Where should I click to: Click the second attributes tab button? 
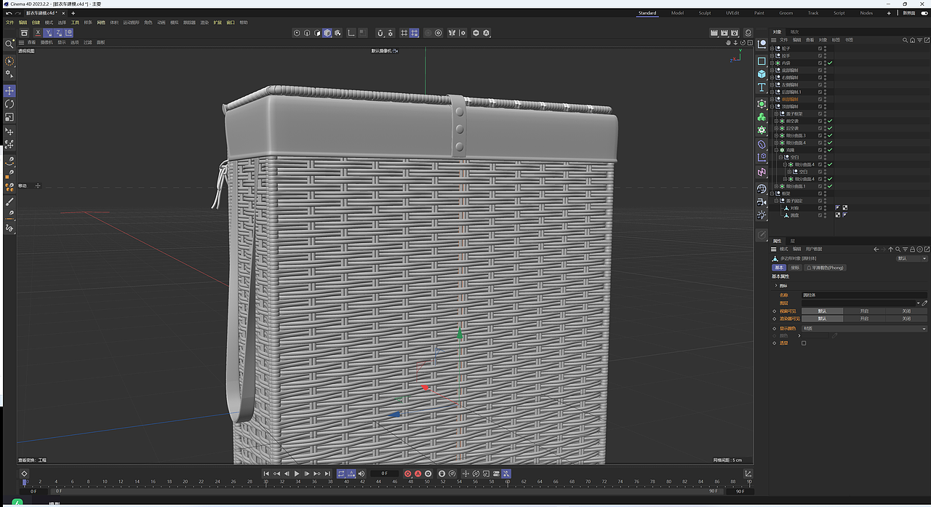pos(795,268)
